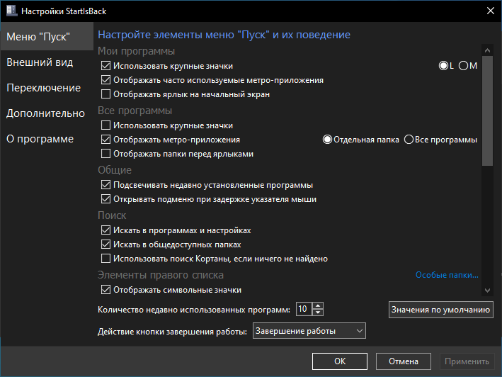Image resolution: width=502 pixels, height=377 pixels.
Task: Select the Отдельная папка radio button
Action: [327, 140]
